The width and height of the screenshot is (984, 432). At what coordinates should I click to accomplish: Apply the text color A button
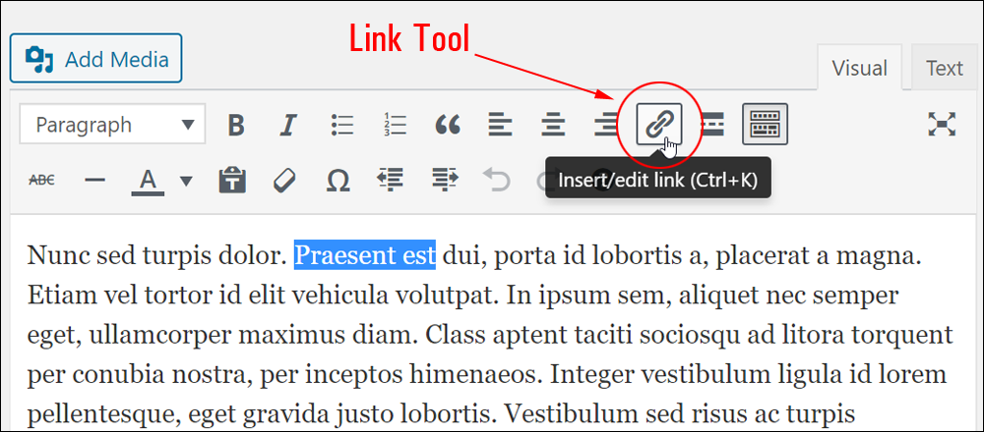click(x=149, y=181)
